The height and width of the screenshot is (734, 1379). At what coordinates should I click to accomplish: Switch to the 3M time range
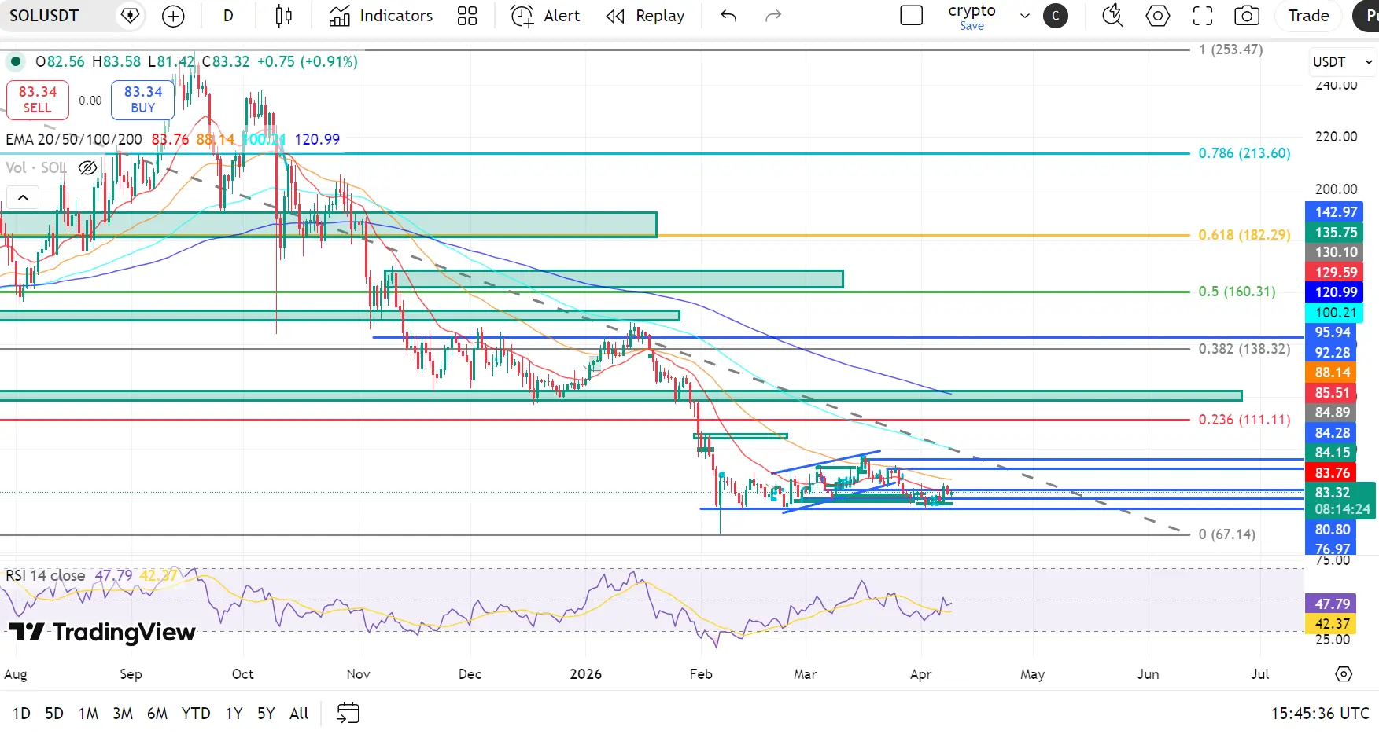[x=123, y=714]
